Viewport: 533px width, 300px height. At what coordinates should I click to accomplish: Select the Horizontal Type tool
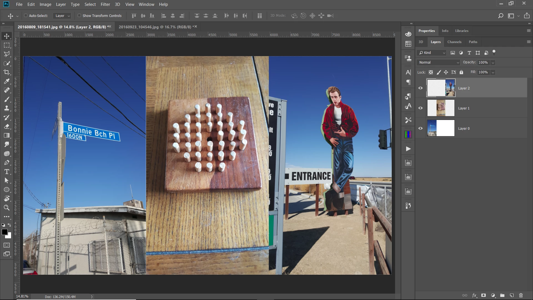7,172
